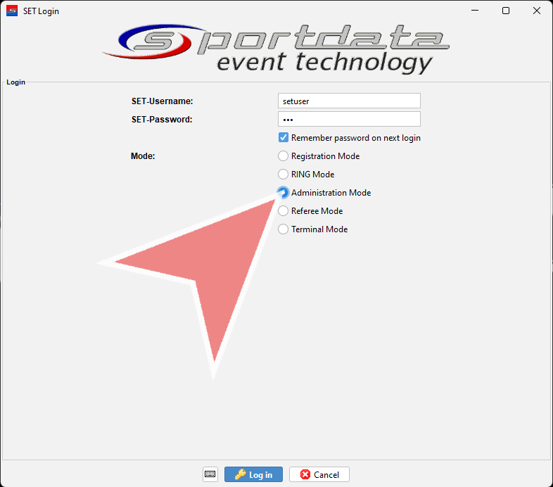Maximize the SET Login window

point(505,11)
